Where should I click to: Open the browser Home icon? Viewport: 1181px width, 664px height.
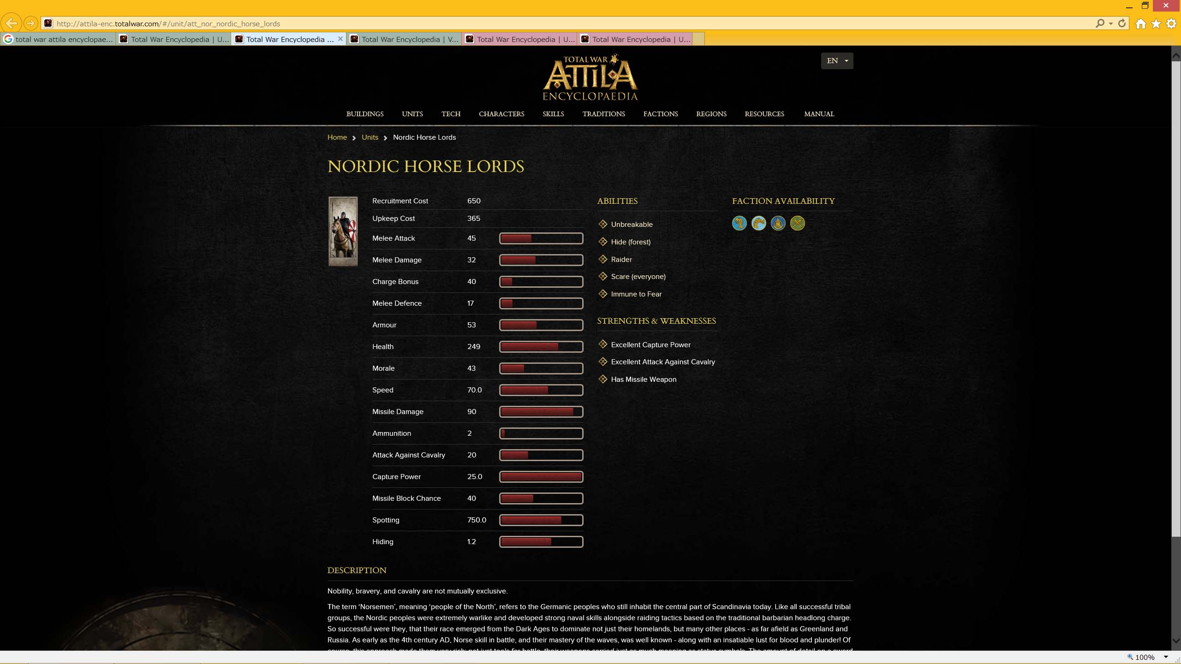pyautogui.click(x=1140, y=24)
